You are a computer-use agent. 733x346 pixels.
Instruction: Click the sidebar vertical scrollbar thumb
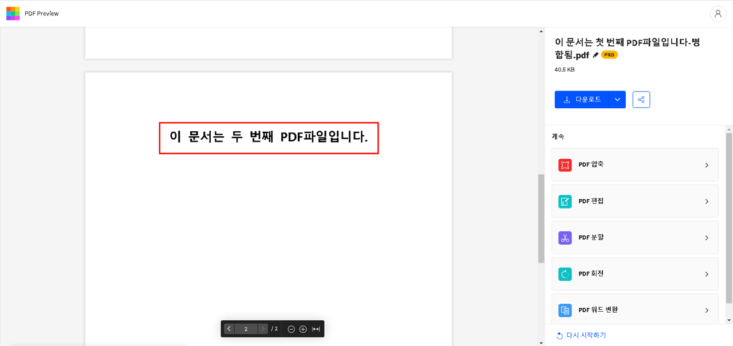(729, 218)
